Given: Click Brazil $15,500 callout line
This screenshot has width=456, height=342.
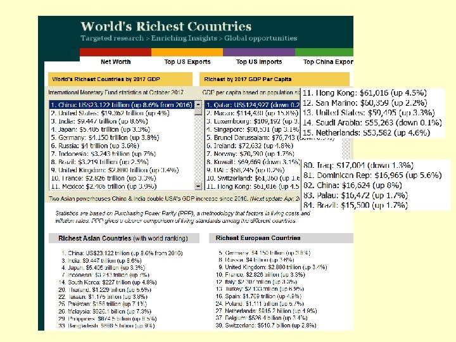Looking at the screenshot, I should (356, 205).
